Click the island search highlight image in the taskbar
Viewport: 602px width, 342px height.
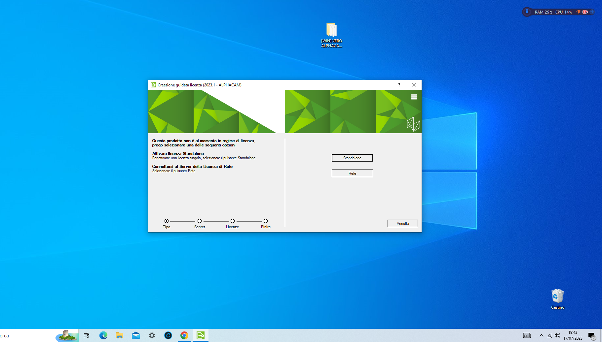click(67, 335)
